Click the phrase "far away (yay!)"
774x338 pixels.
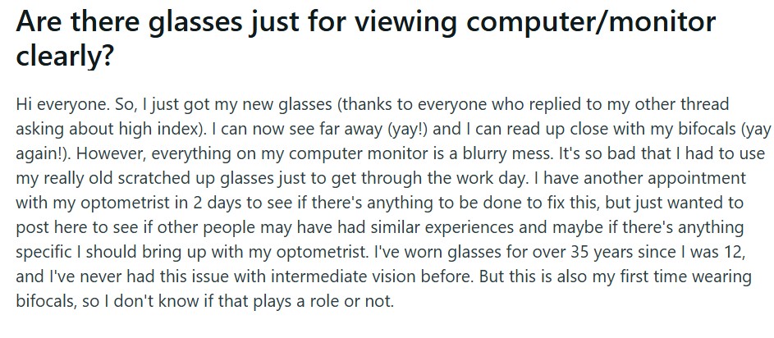click(x=382, y=130)
